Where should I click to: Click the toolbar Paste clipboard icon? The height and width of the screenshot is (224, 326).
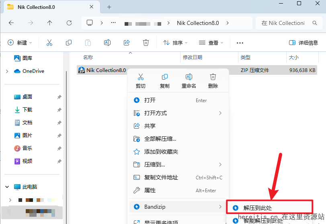point(88,43)
